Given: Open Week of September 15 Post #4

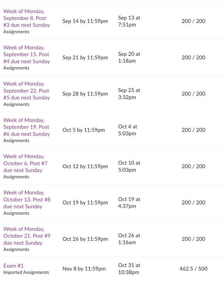Looking at the screenshot, I should [26, 54].
